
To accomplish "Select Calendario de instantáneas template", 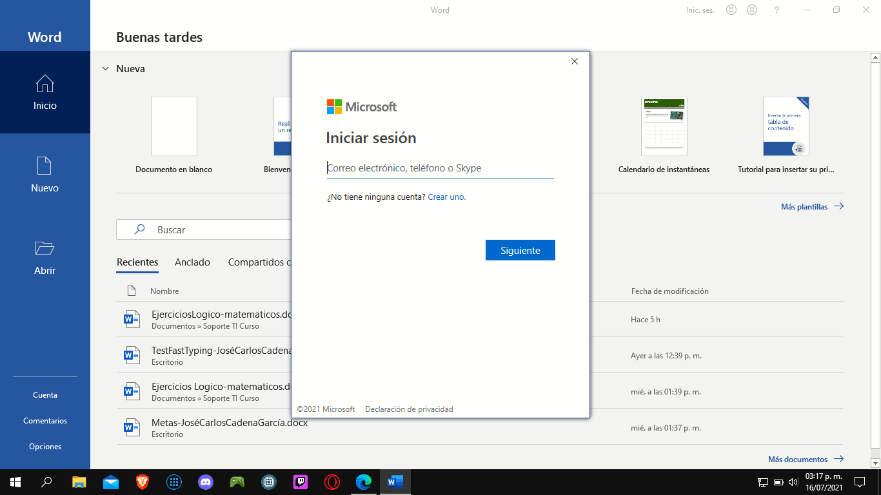I will 664,135.
